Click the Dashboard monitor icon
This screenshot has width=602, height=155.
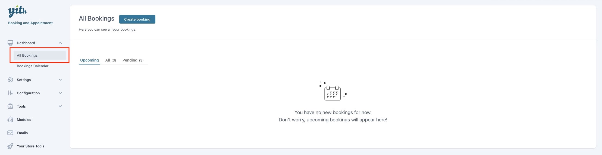click(x=10, y=43)
